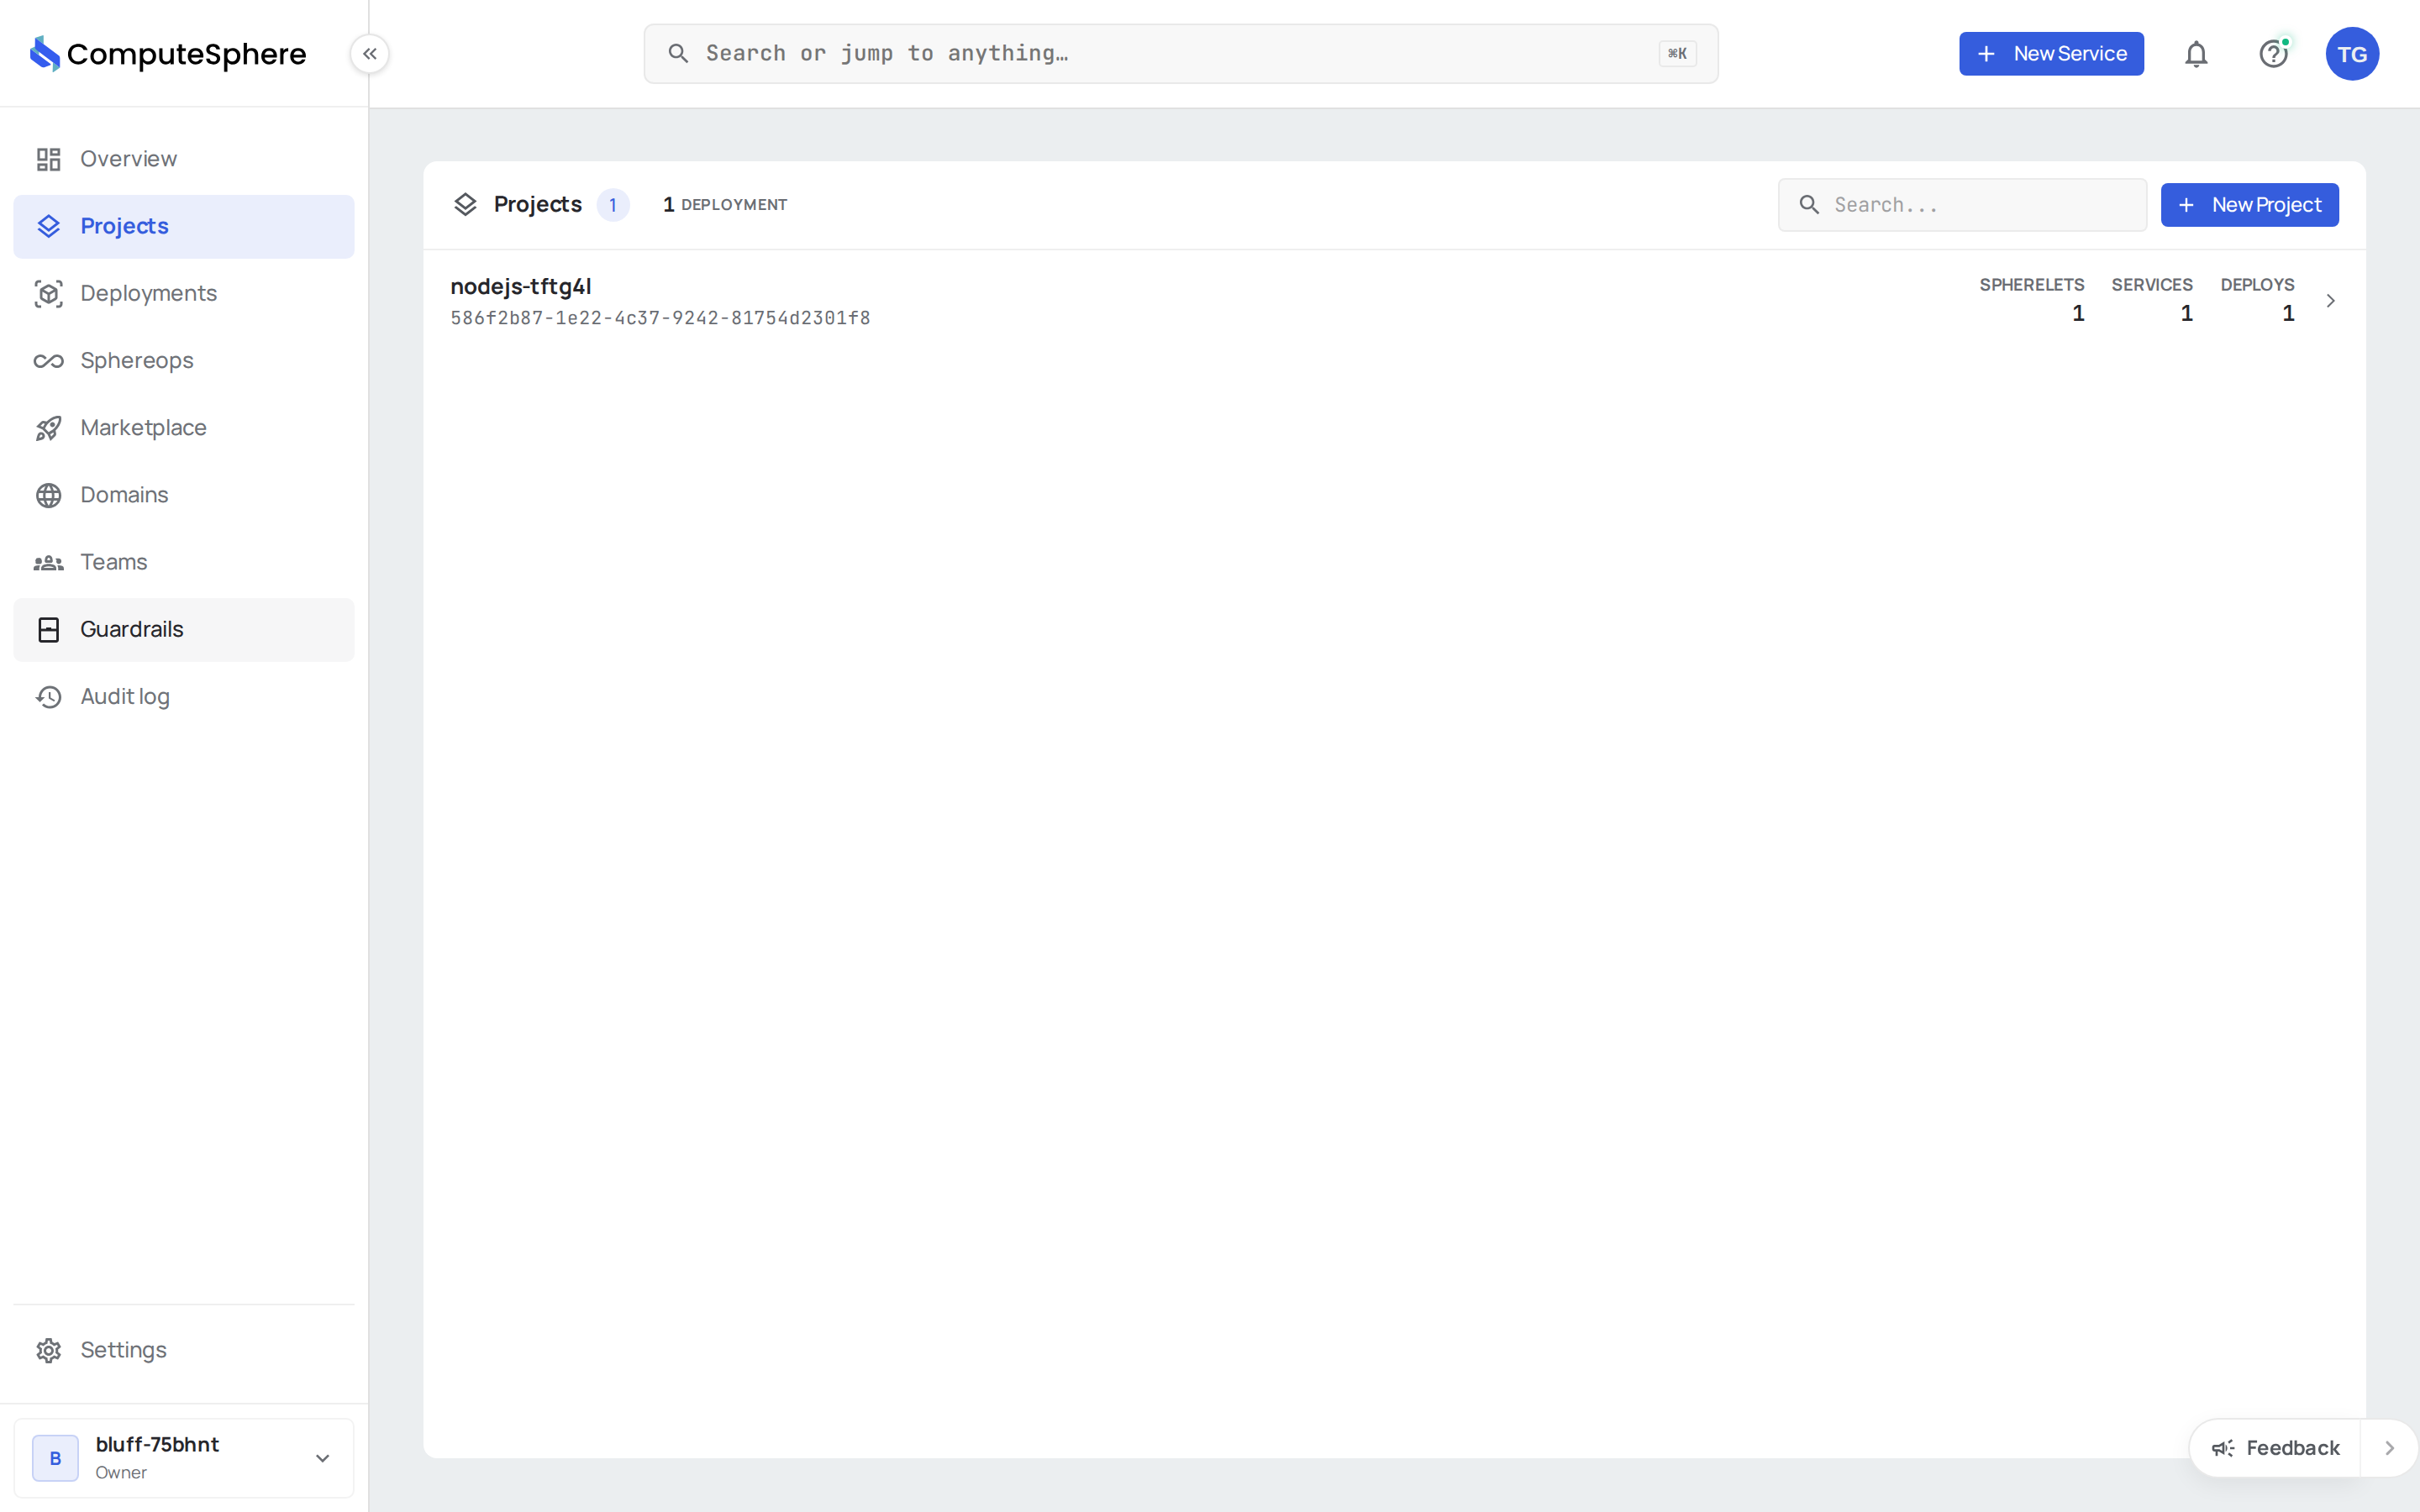View the Audit log
Viewport: 2420px width, 1512px height.
click(x=184, y=697)
